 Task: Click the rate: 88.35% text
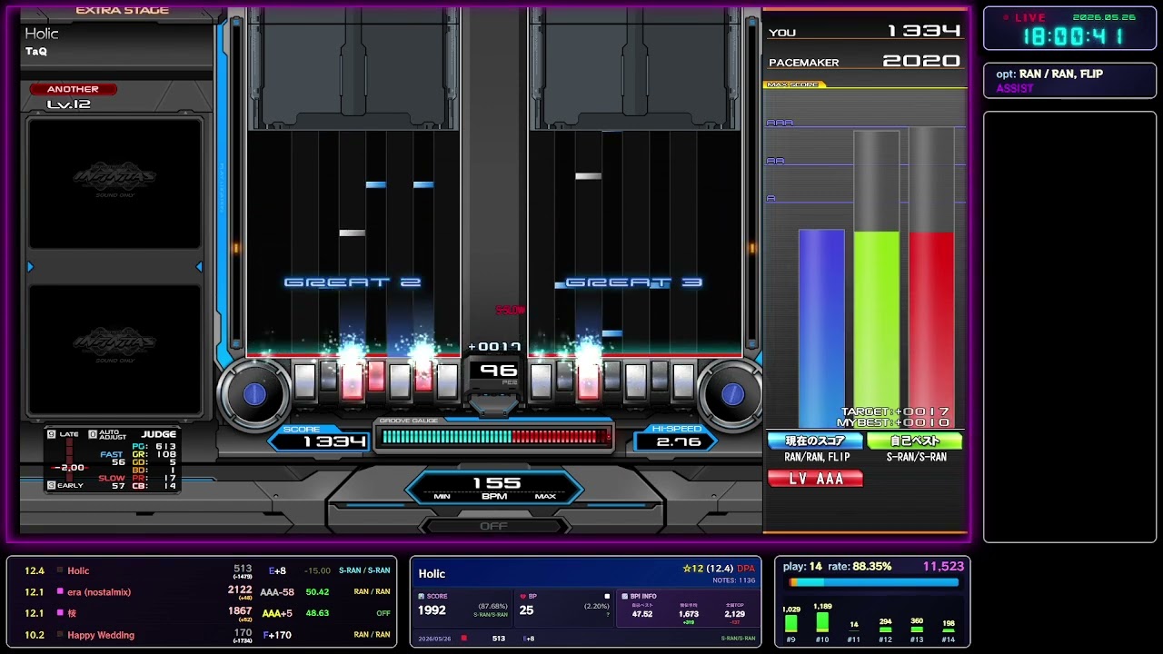pyautogui.click(x=860, y=567)
